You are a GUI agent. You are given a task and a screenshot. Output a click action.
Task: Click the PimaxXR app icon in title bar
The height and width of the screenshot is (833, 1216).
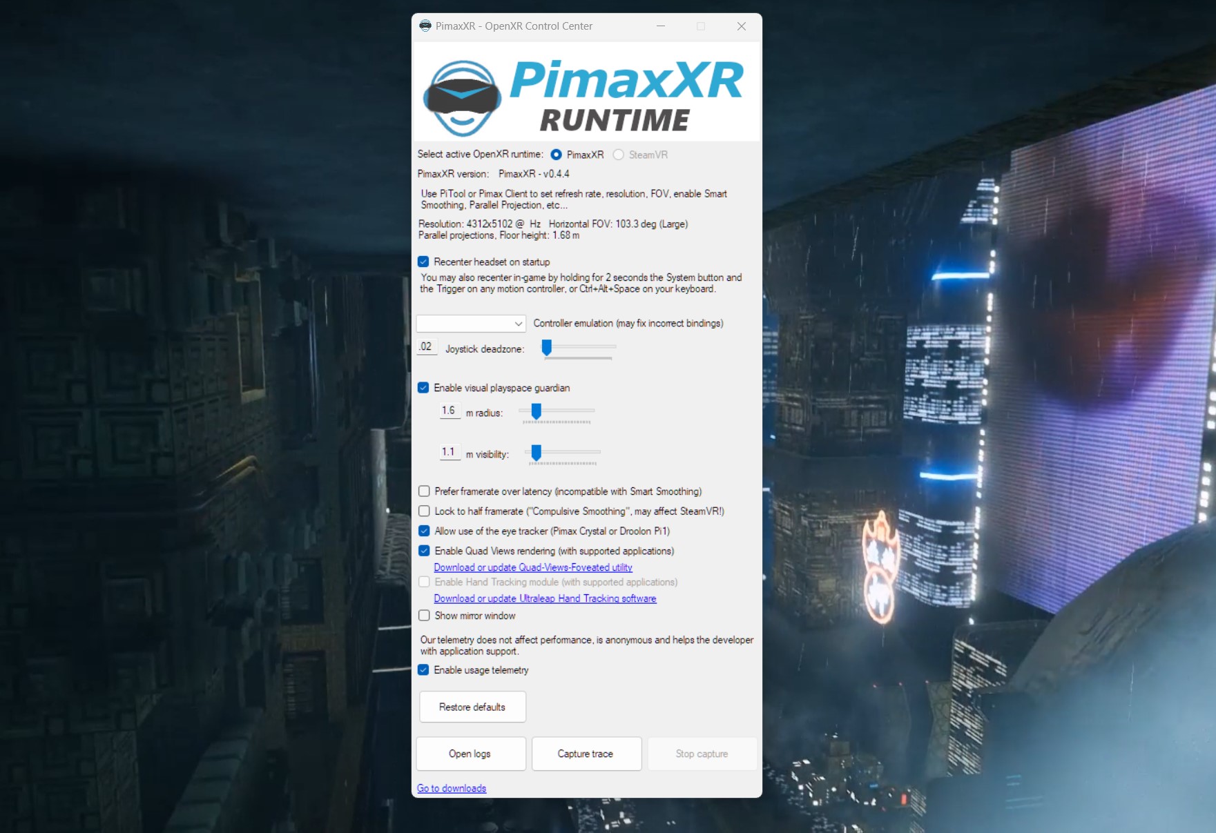coord(425,26)
